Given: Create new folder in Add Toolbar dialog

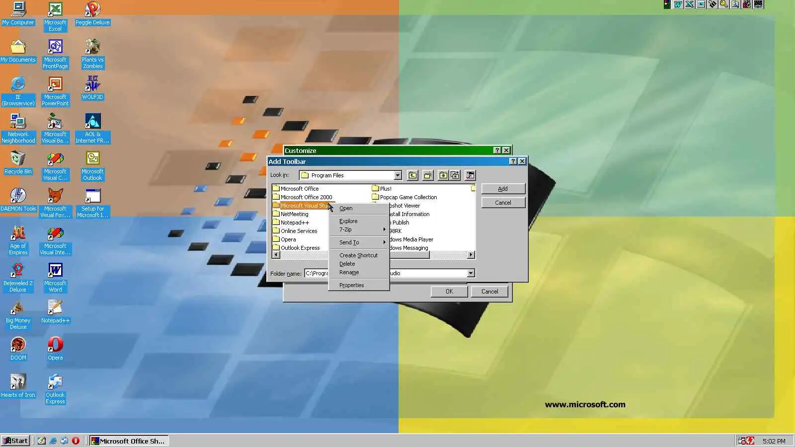Looking at the screenshot, I should tap(428, 175).
